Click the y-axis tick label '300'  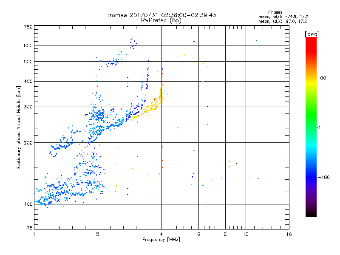point(28,107)
